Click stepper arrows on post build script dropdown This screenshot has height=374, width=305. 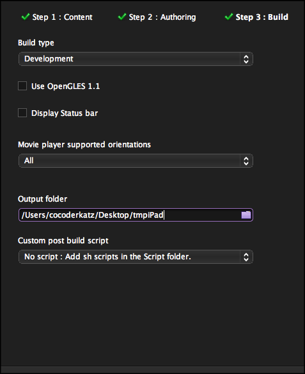[246, 257]
